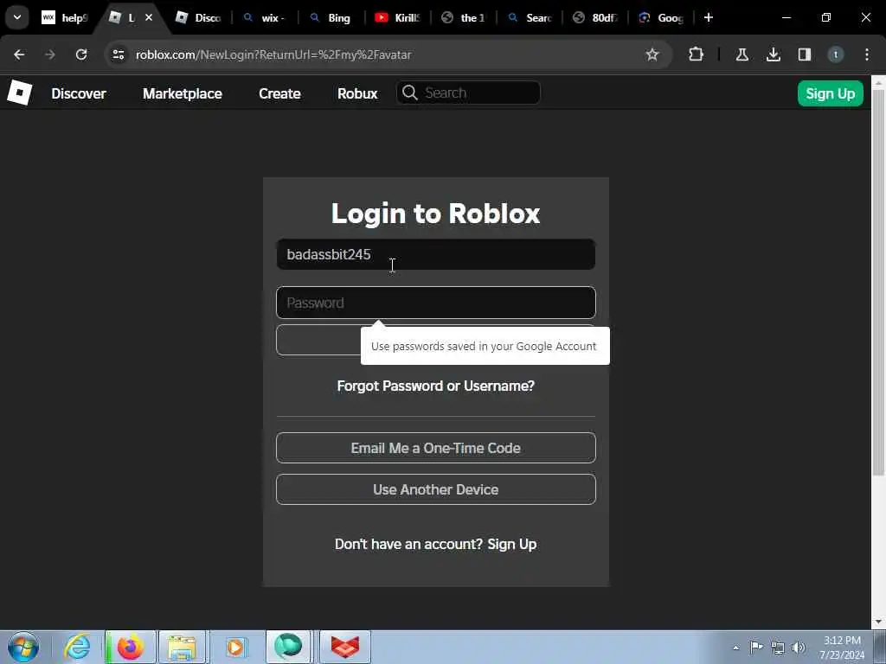This screenshot has width=886, height=664.
Task: Go to the Create section
Action: 279,93
